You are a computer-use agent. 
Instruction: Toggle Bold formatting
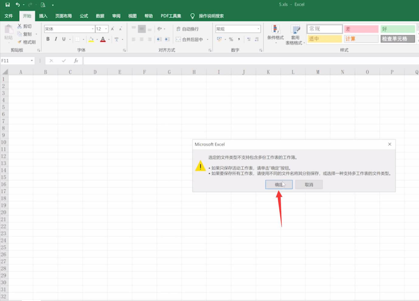pyautogui.click(x=48, y=39)
